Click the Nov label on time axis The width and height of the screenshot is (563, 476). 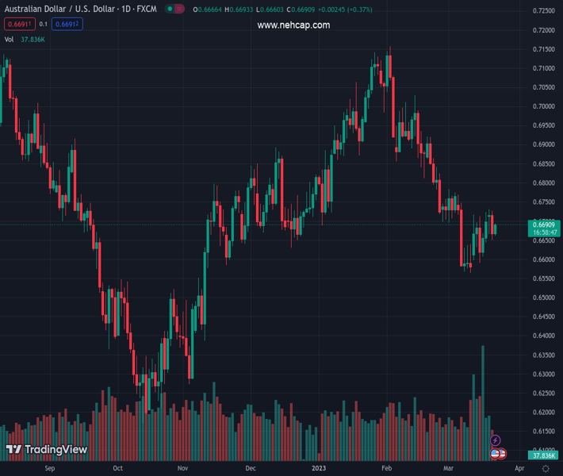(182, 469)
